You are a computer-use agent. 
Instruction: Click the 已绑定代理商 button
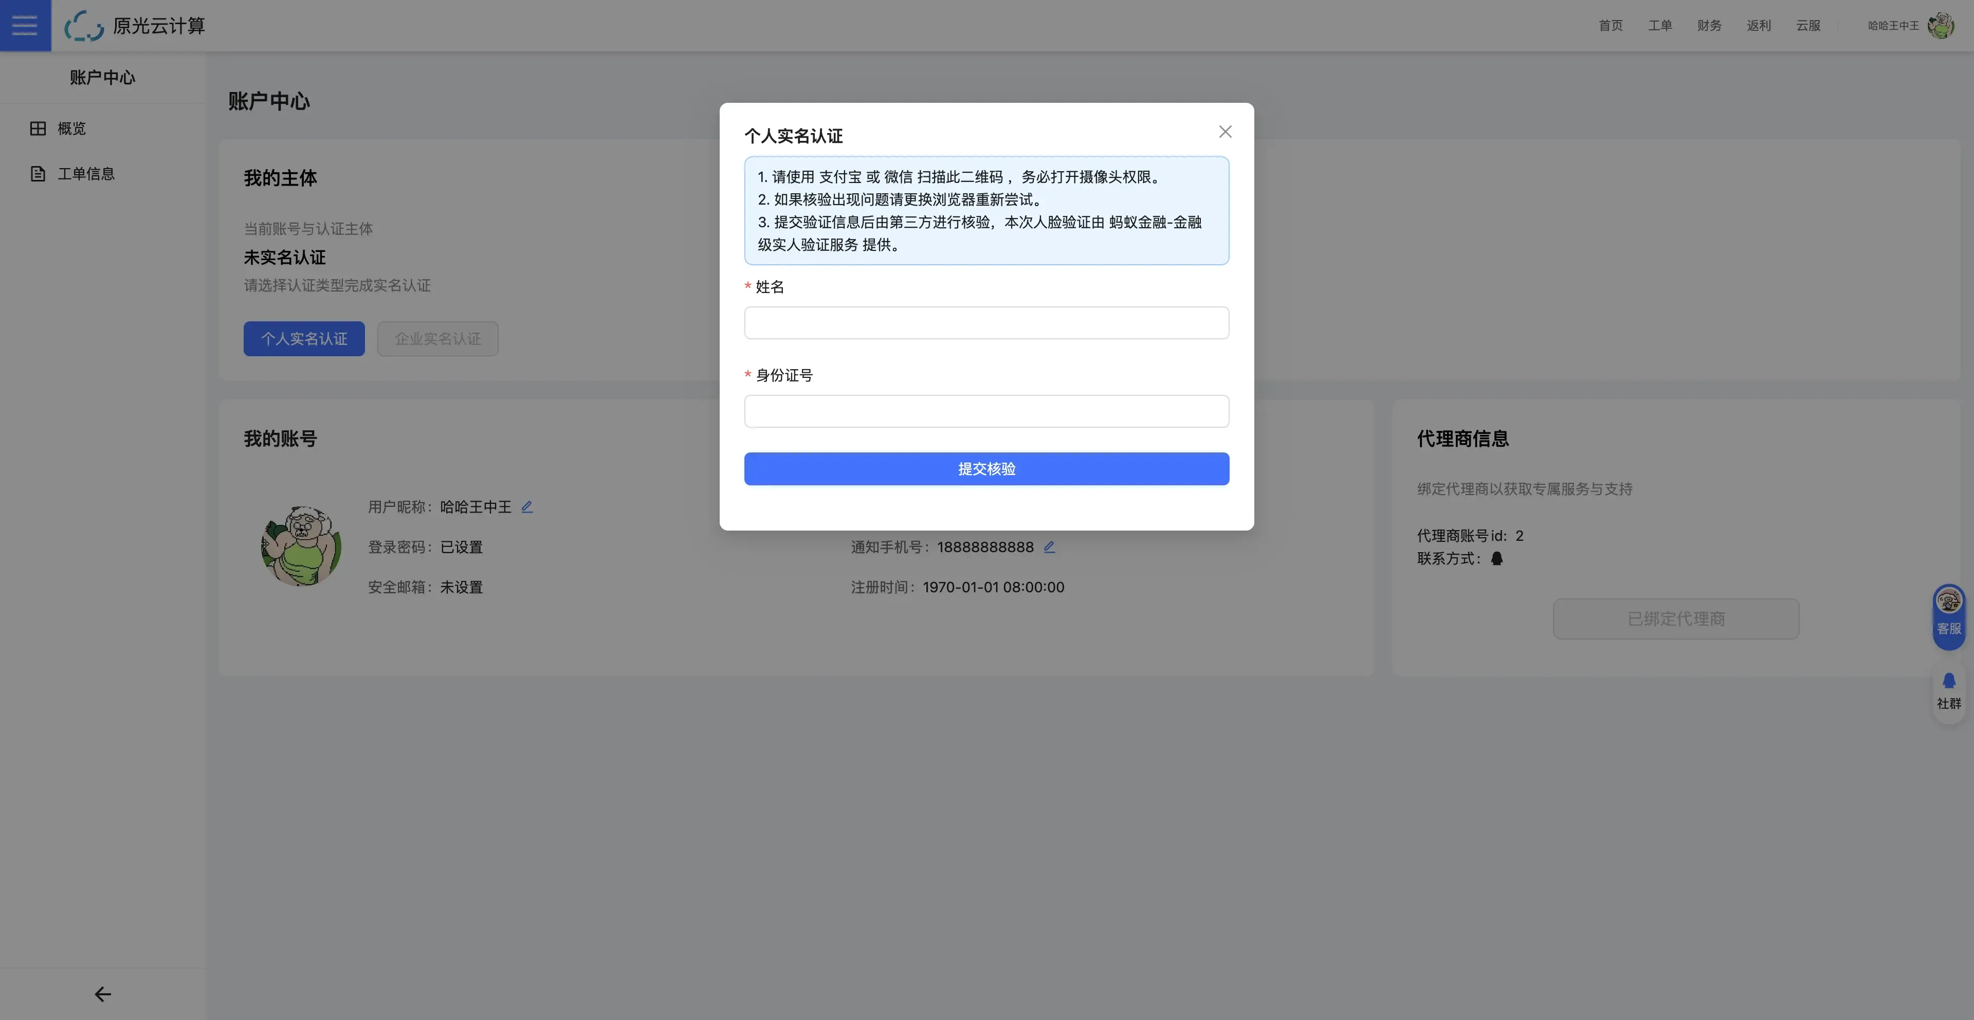[x=1676, y=618]
